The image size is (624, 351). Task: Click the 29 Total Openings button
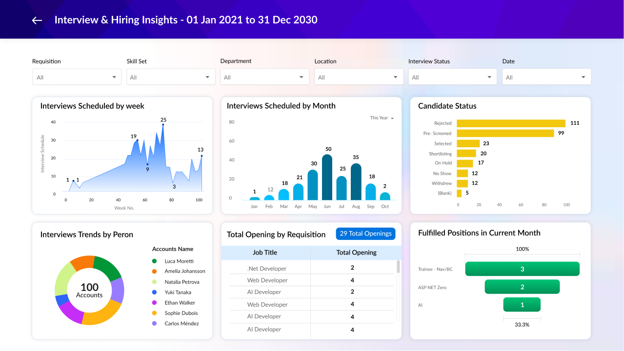365,234
